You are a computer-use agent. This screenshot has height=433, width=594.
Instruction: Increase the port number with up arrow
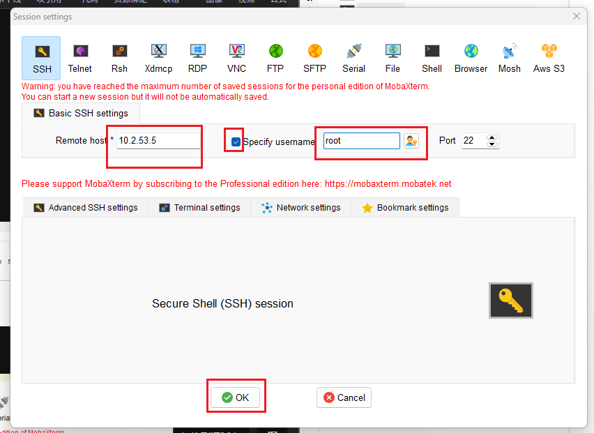click(x=492, y=137)
